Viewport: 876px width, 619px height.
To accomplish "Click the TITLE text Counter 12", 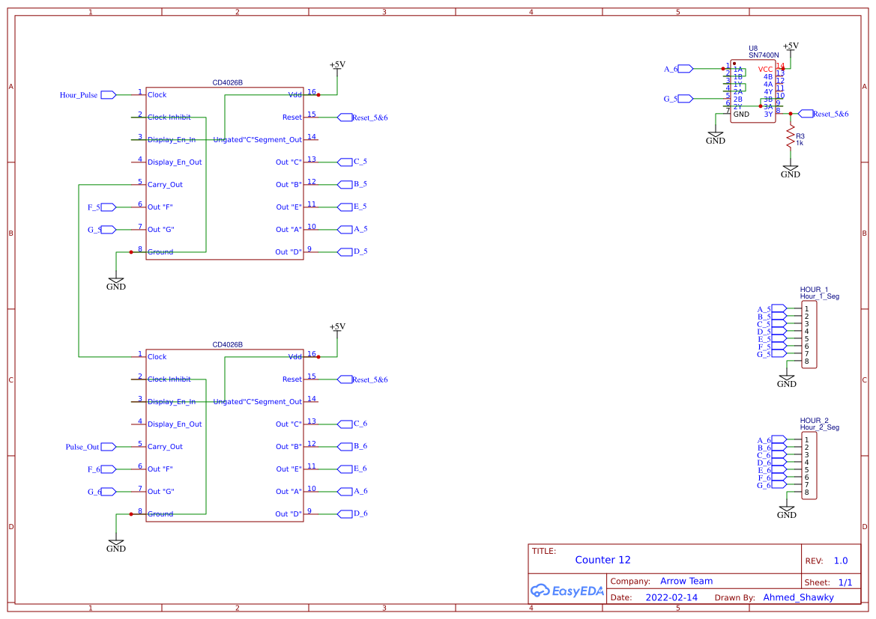I will (602, 559).
